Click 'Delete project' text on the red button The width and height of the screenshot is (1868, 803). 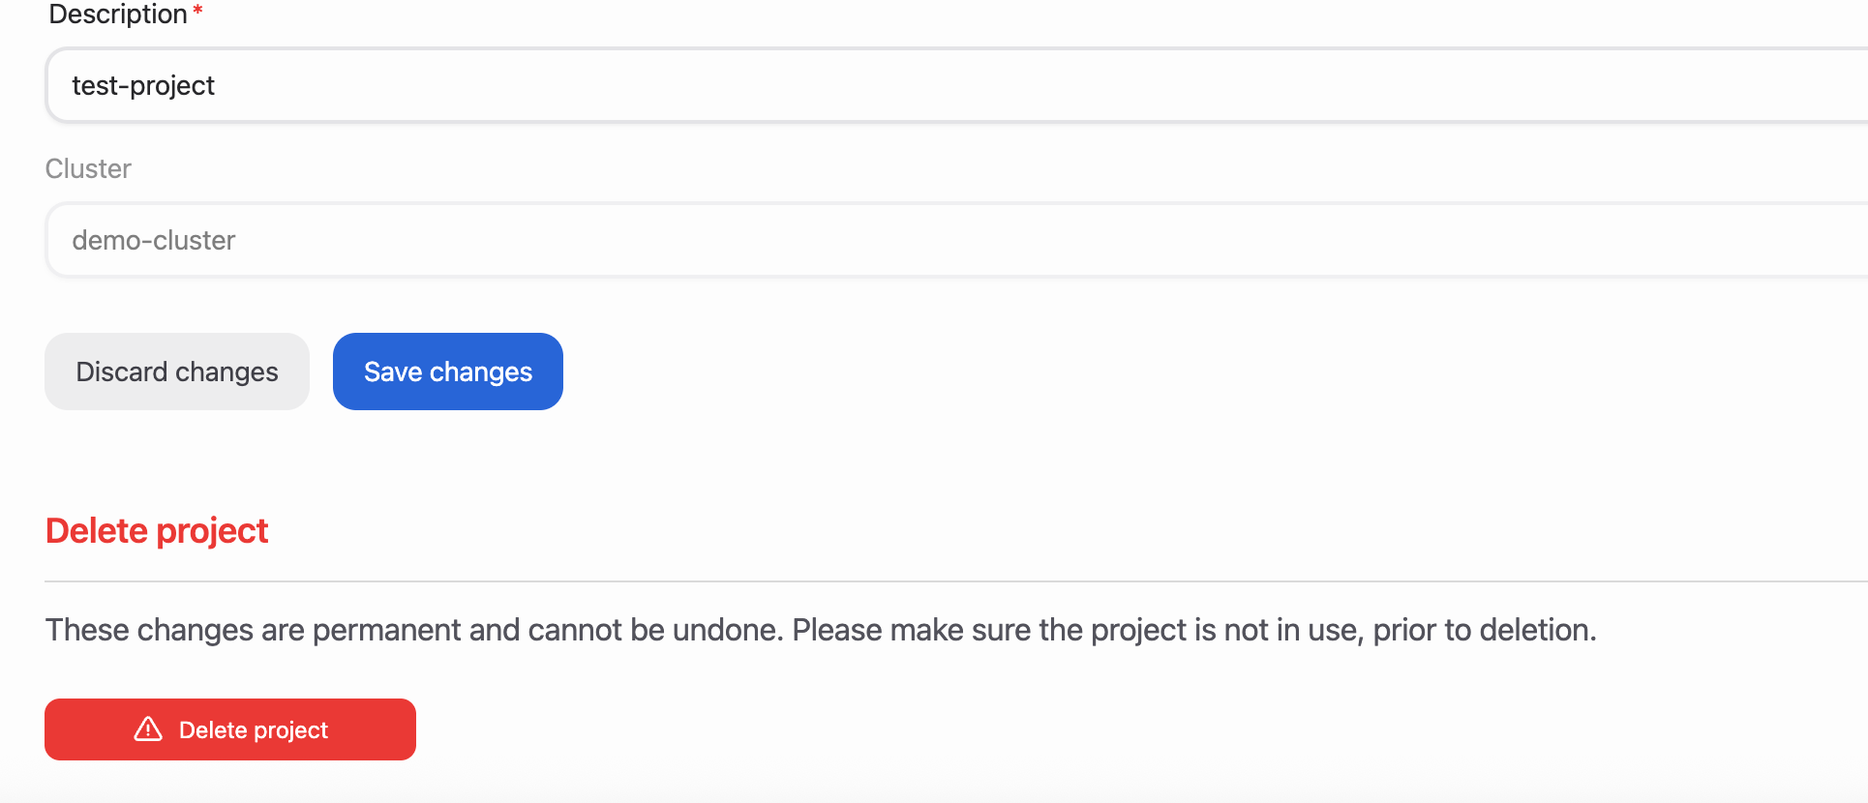pyautogui.click(x=254, y=729)
